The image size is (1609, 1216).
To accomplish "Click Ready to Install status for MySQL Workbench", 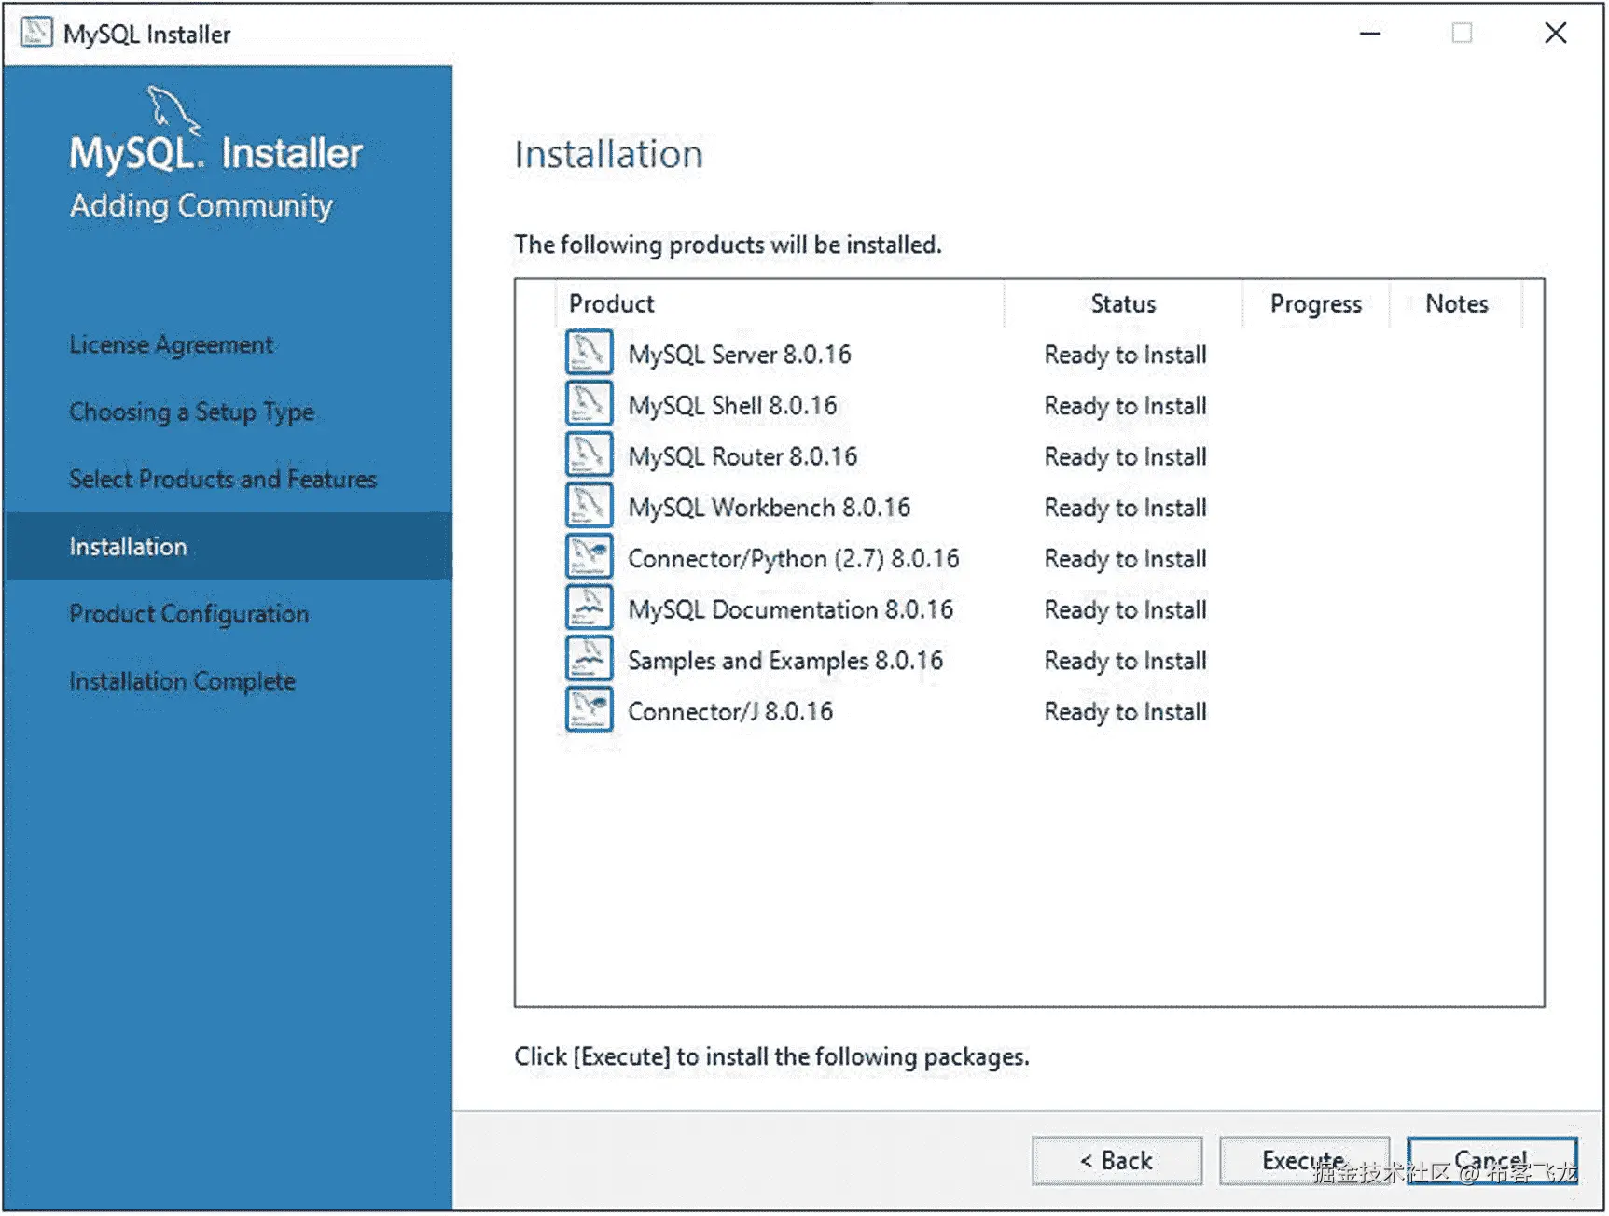I will tap(1125, 508).
